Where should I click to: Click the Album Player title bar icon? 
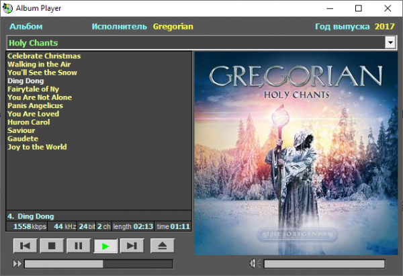[7, 8]
